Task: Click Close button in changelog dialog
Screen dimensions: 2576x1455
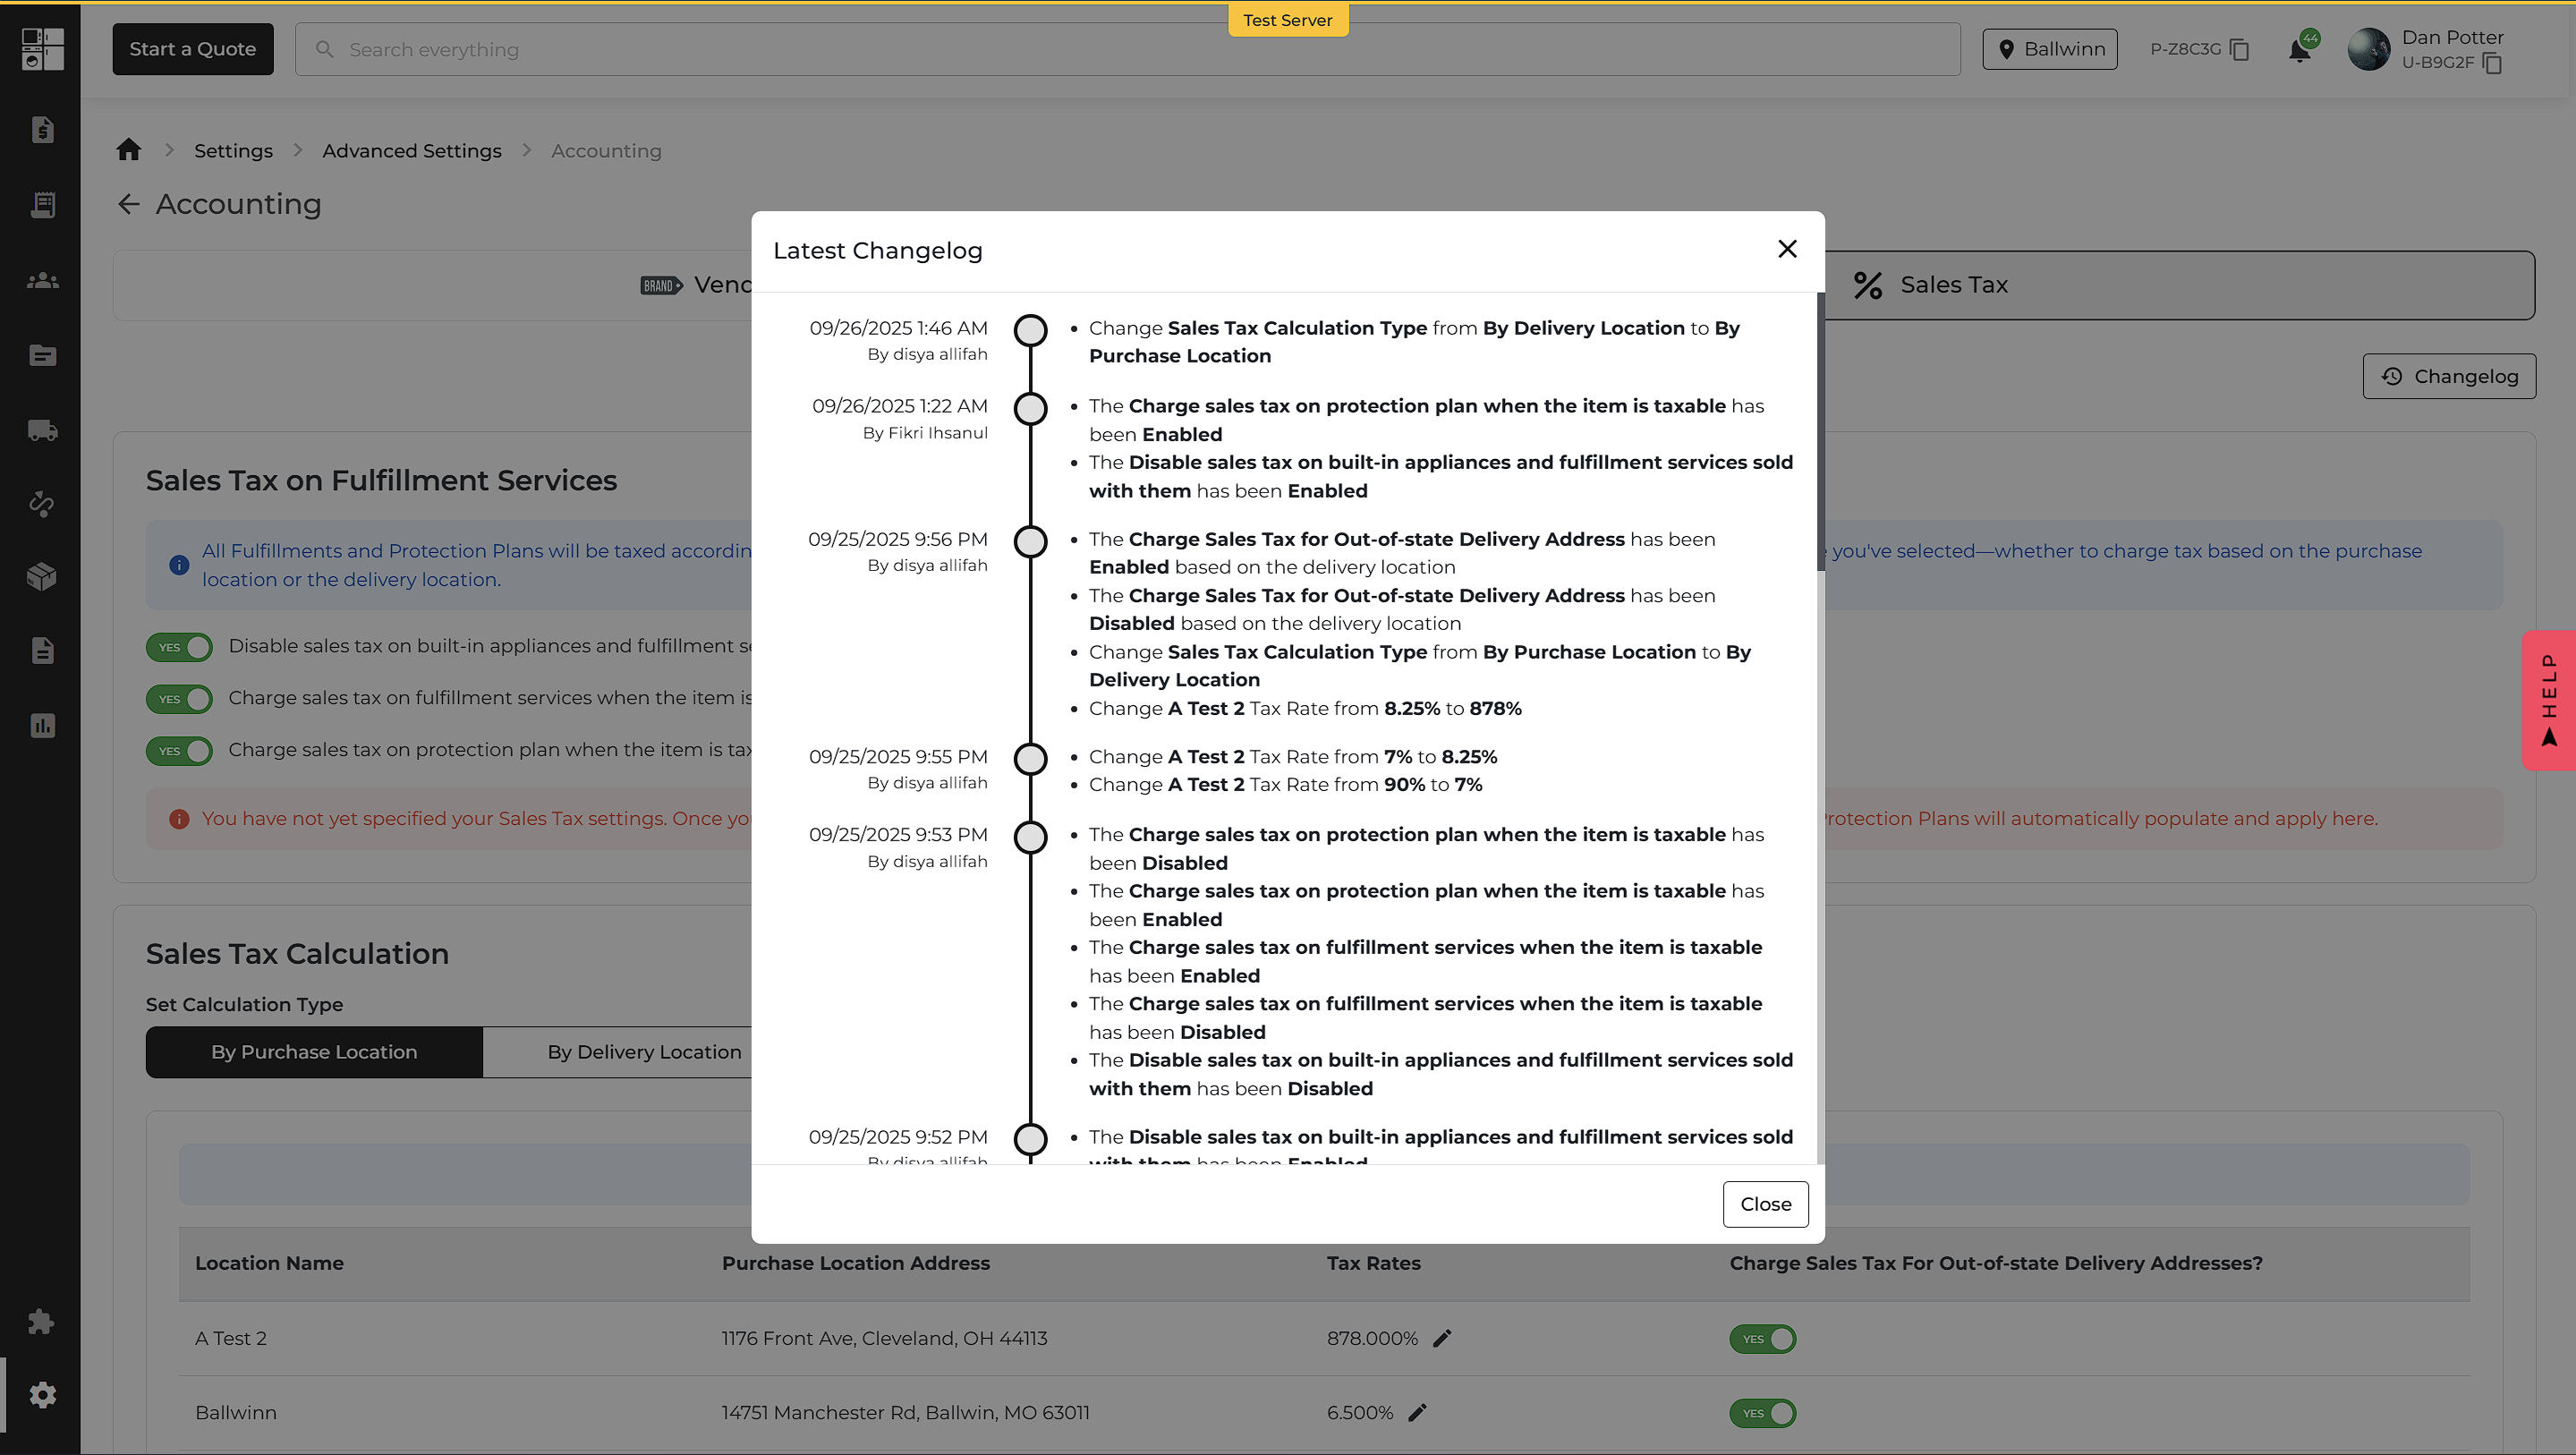Action: click(1765, 1204)
